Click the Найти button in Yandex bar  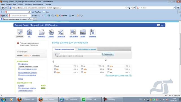pyautogui.click(x=35, y=16)
